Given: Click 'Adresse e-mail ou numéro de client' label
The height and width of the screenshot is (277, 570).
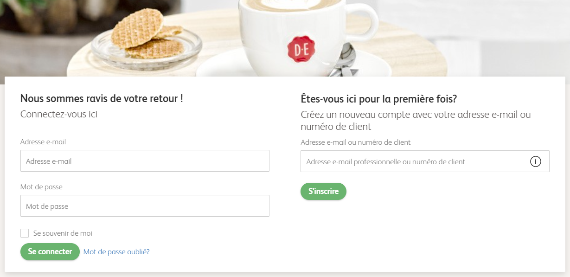Looking at the screenshot, I should (356, 142).
